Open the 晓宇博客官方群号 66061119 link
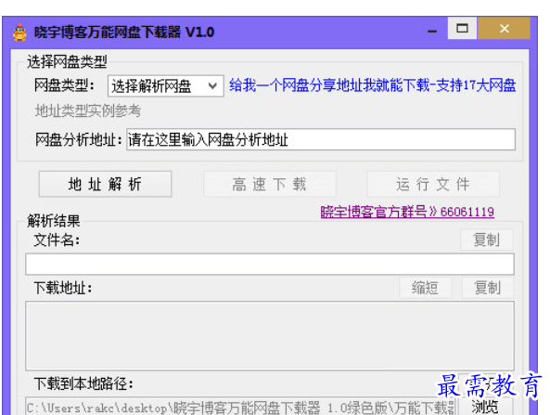The image size is (550, 415). coord(407,212)
